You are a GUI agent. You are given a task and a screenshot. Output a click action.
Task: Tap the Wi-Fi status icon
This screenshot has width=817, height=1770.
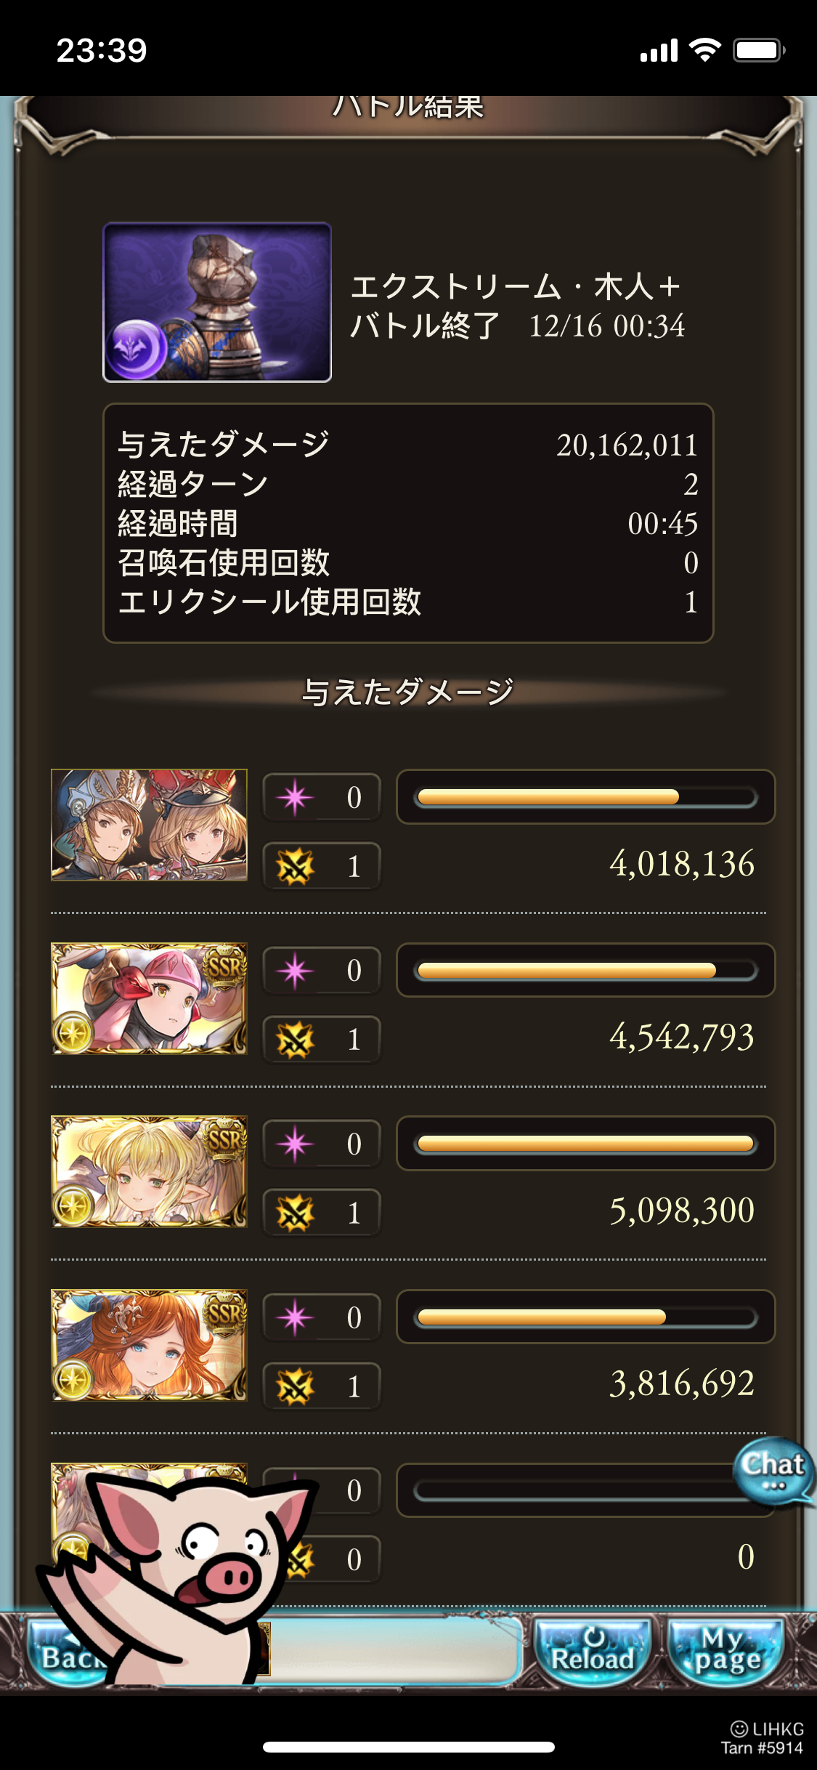click(704, 50)
